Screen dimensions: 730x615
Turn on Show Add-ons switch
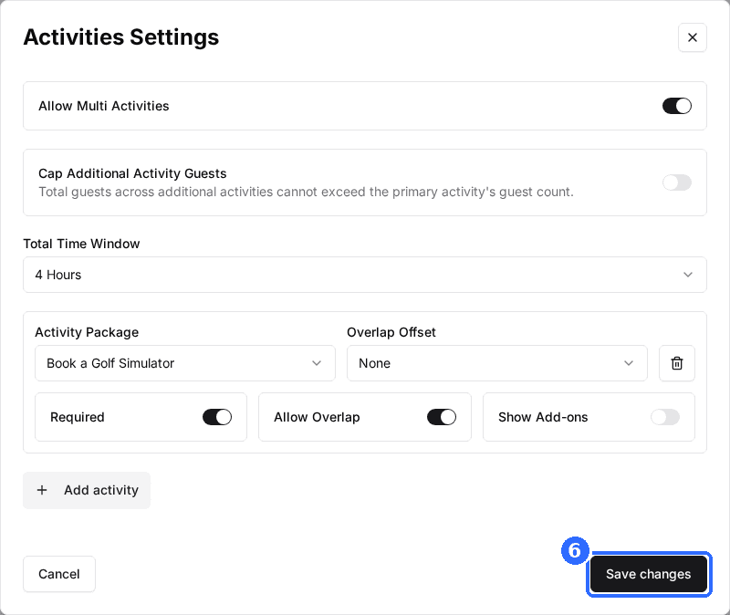665,417
